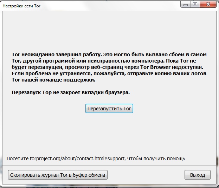
Task: Close the Настройки сети Tor window
Action: coord(208,5)
